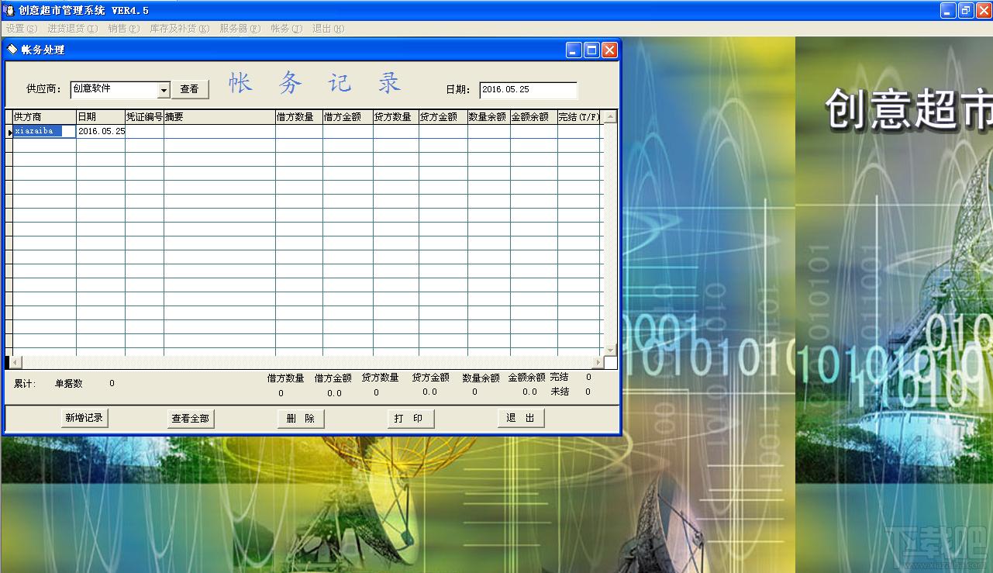
Task: Click the 摘要 column header
Action: coord(219,117)
